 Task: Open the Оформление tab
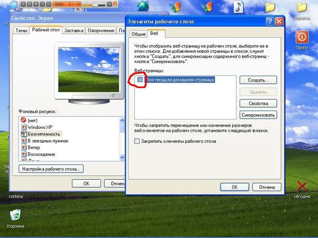point(101,31)
